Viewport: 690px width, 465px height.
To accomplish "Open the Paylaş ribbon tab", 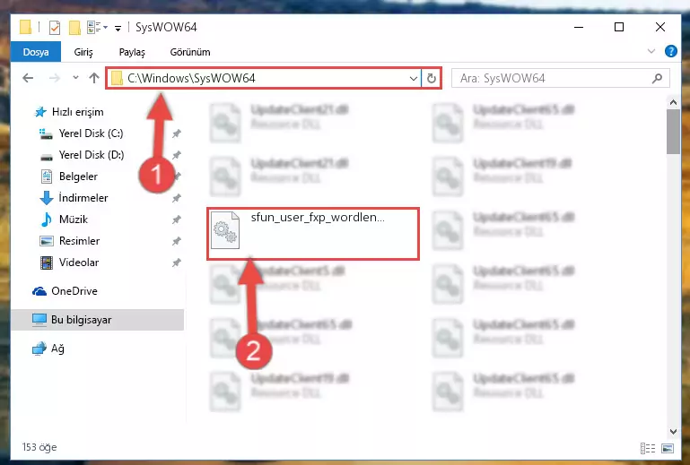I will [x=132, y=52].
